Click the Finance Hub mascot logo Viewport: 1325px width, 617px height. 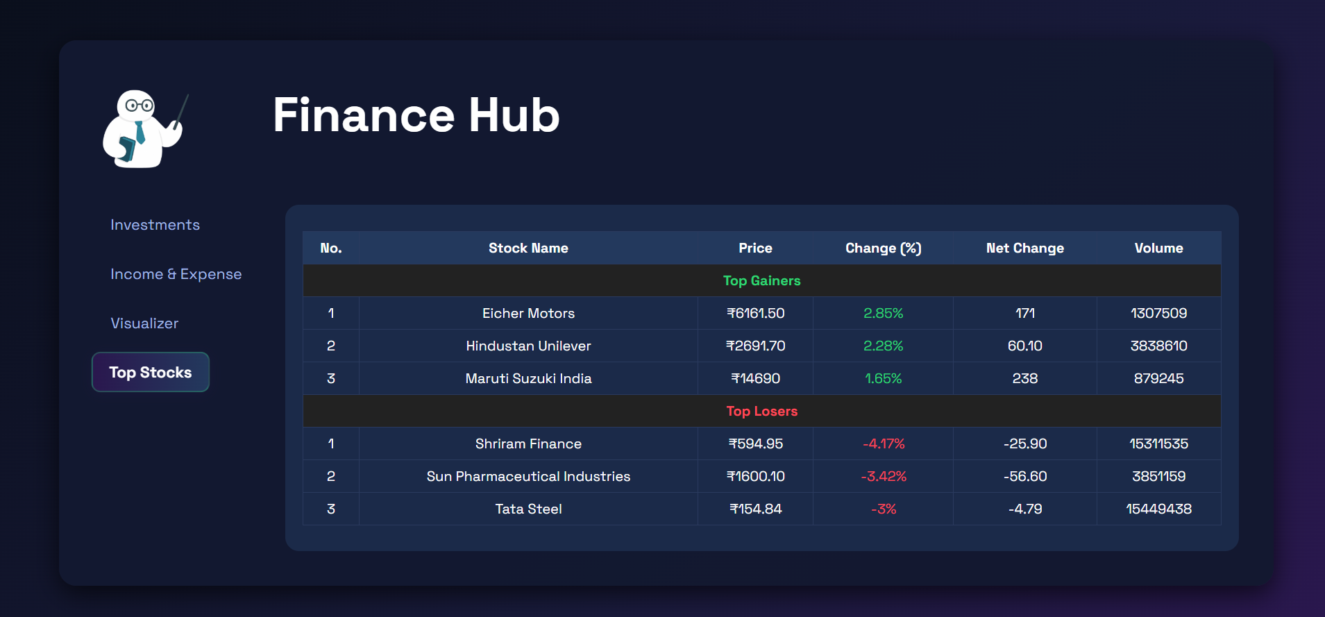coord(146,129)
